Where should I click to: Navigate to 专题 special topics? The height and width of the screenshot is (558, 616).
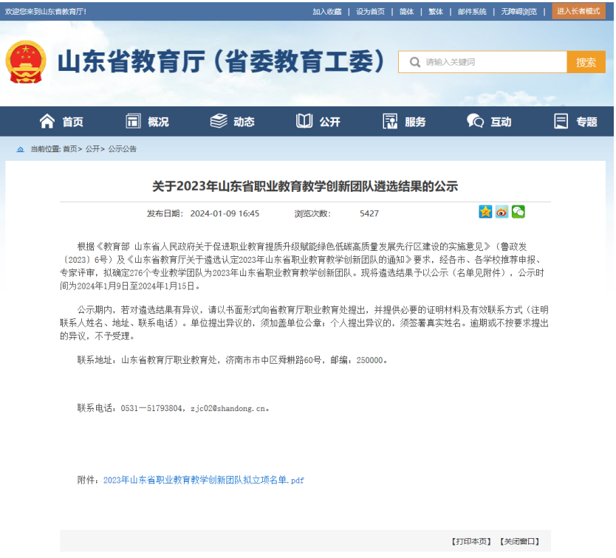pyautogui.click(x=575, y=122)
